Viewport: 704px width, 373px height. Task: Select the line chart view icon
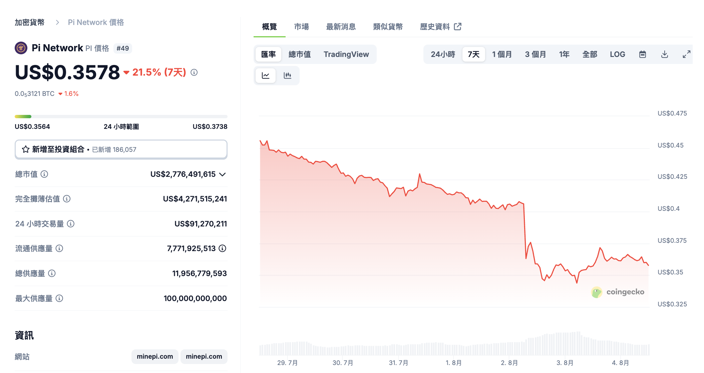coord(265,76)
